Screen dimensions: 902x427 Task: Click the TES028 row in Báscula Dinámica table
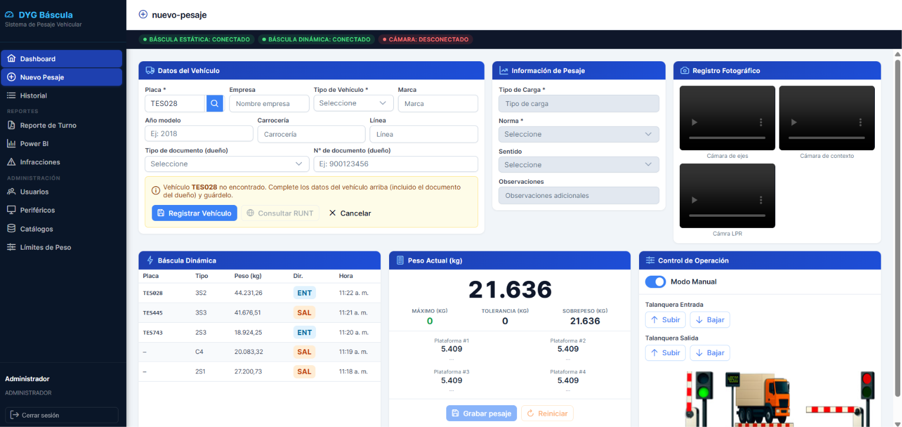259,293
